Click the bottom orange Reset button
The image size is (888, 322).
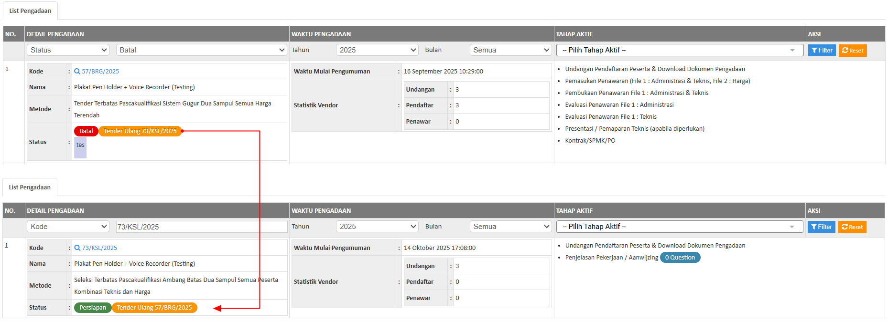click(852, 227)
